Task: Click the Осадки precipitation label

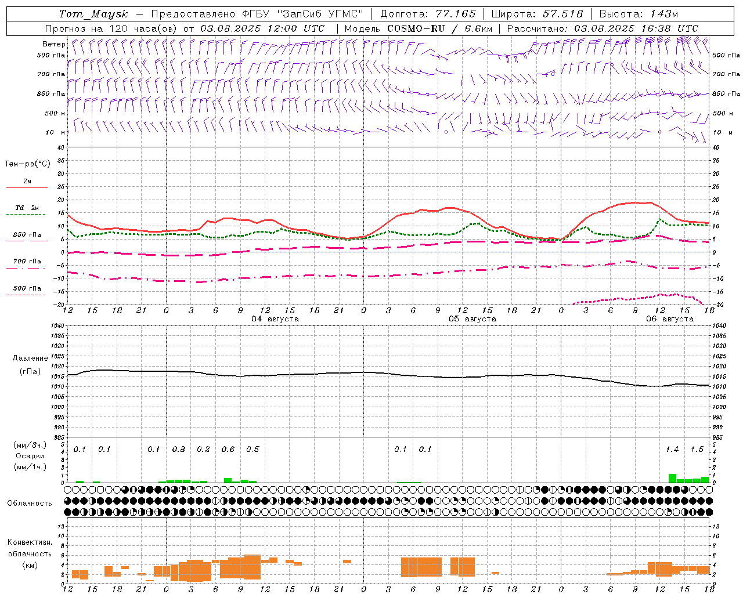Action: (x=30, y=456)
